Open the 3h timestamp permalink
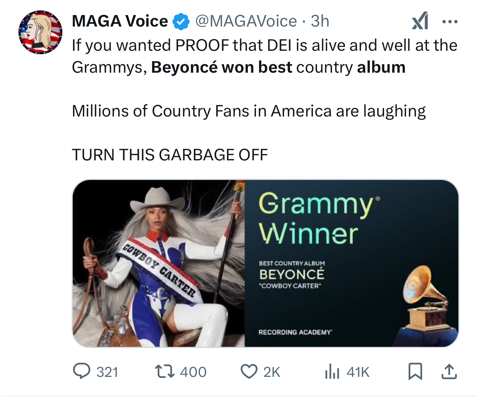Viewport: 478px width, 398px height. [320, 21]
